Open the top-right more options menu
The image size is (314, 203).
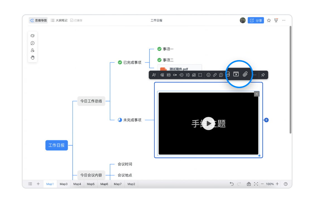coord(284,20)
